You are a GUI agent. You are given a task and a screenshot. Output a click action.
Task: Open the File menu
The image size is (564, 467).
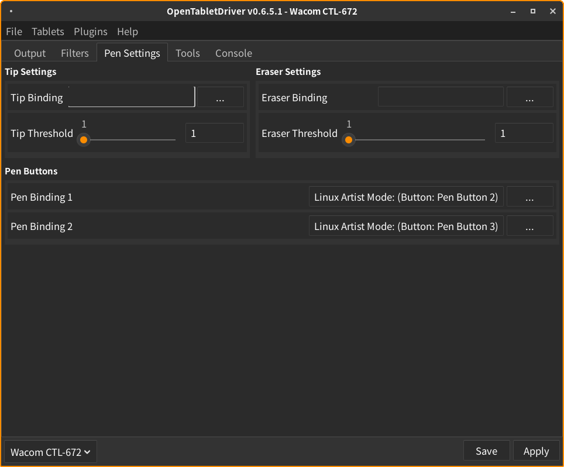click(14, 32)
